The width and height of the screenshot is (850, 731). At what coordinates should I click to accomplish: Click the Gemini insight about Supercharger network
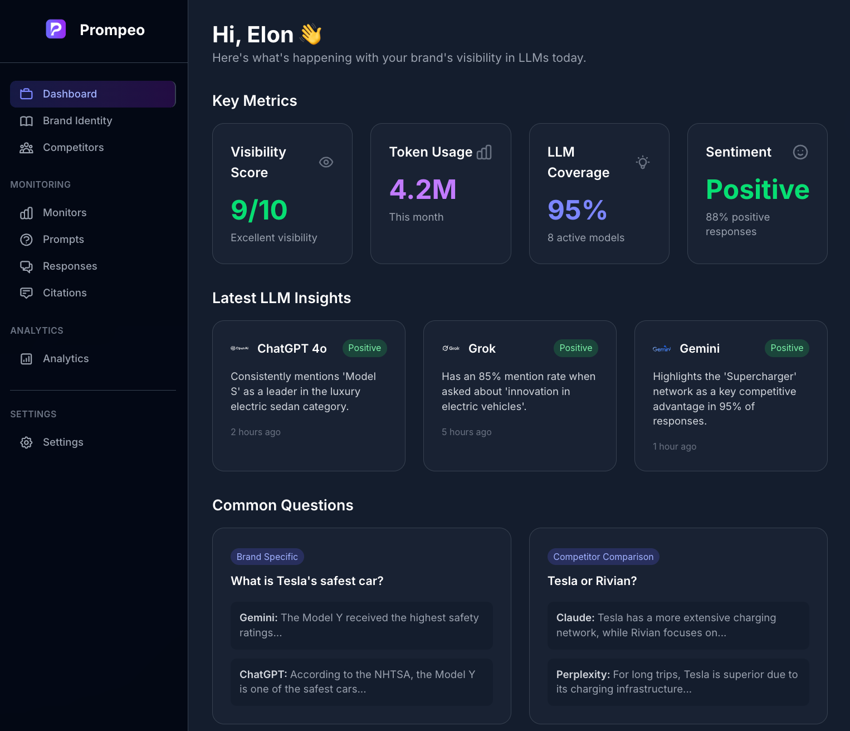point(725,399)
